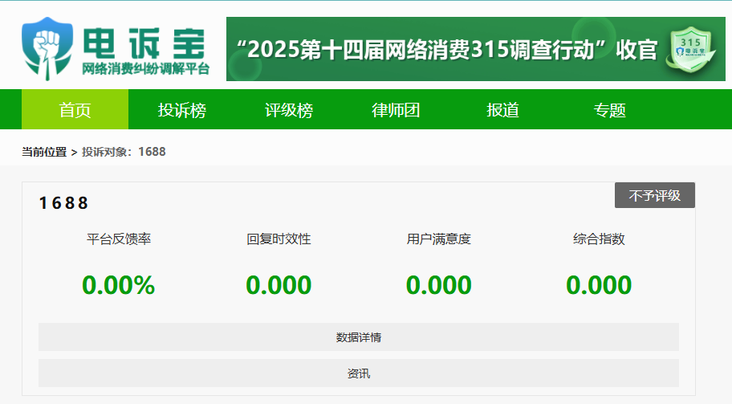Click the 0.000 score under 综合指数
This screenshot has height=404, width=732.
click(599, 285)
